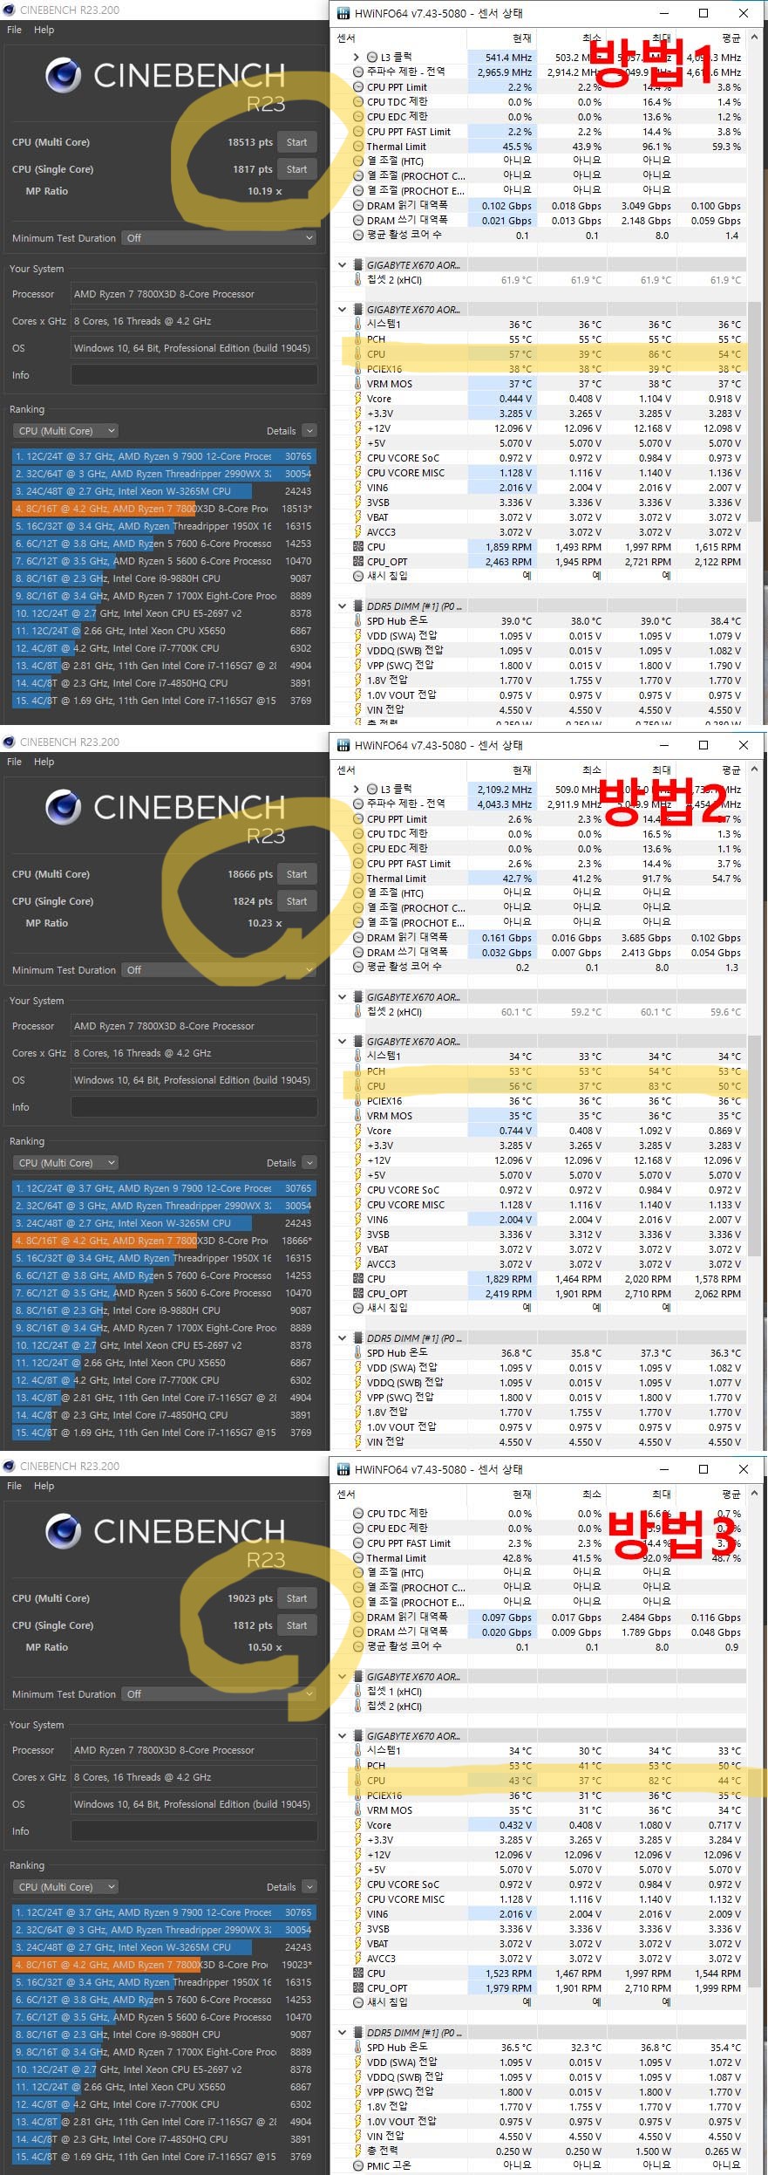Image resolution: width=768 pixels, height=2175 pixels.
Task: Click chip icon of DDR5 DIMM group above 39.0 °C
Action: pyautogui.click(x=357, y=606)
